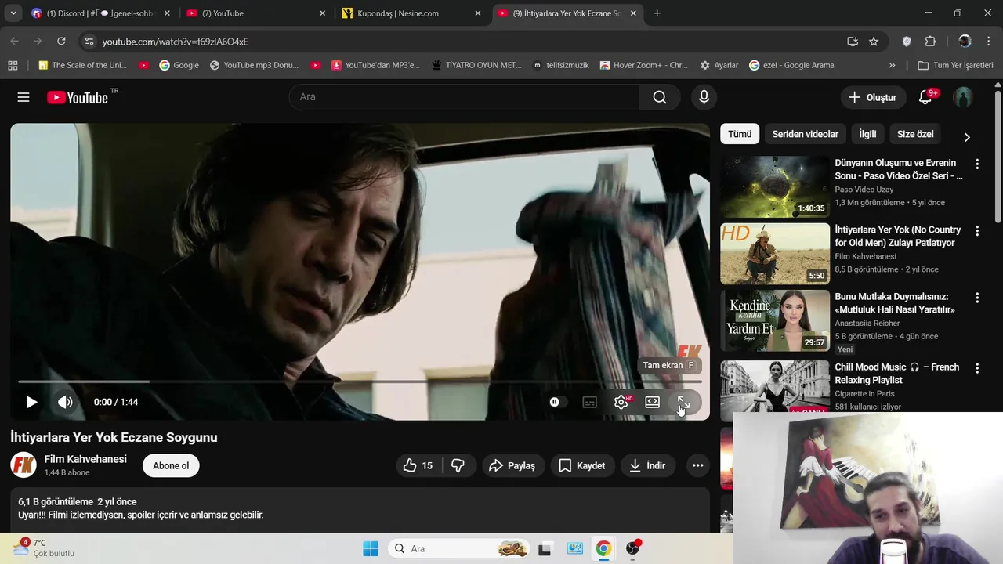The height and width of the screenshot is (564, 1003).
Task: Save video with Kaydet button
Action: [582, 465]
